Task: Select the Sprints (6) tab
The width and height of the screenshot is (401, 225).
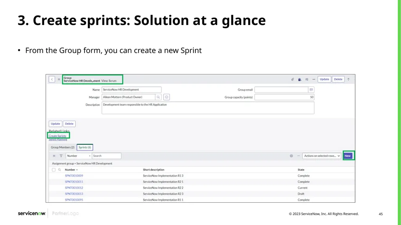Action: (x=85, y=147)
